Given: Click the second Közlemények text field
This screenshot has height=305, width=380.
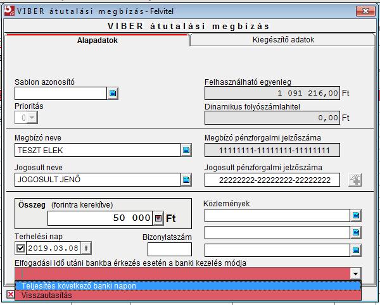Looking at the screenshot, I should pos(277,233).
